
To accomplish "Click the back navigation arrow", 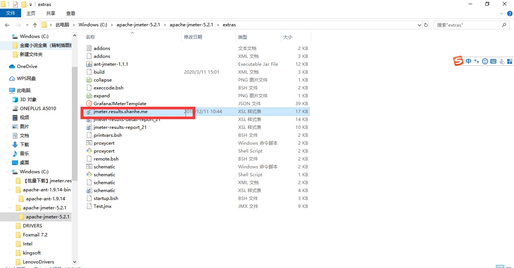I will tap(7, 25).
